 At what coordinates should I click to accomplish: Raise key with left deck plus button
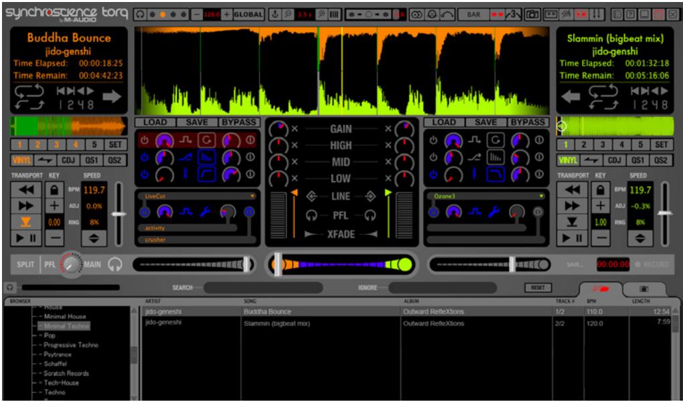[x=54, y=206]
